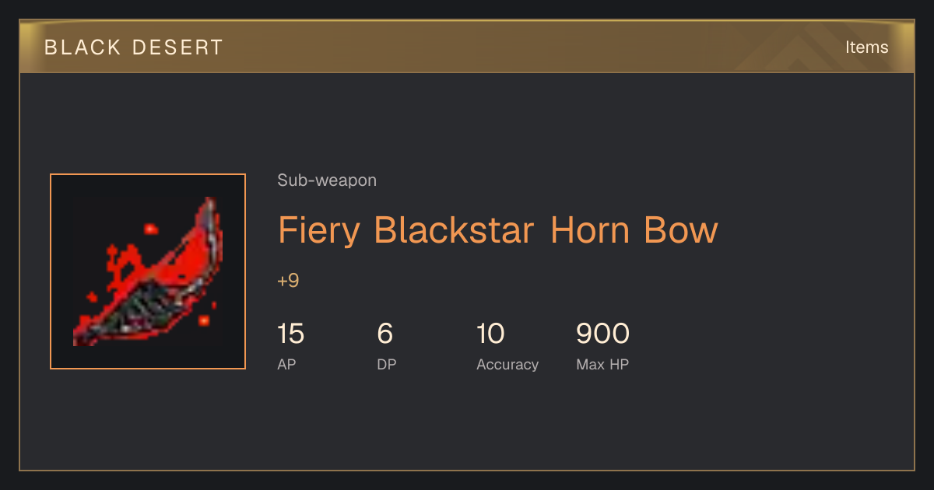
Task: Click the word DESERT in the logo
Action: [177, 47]
